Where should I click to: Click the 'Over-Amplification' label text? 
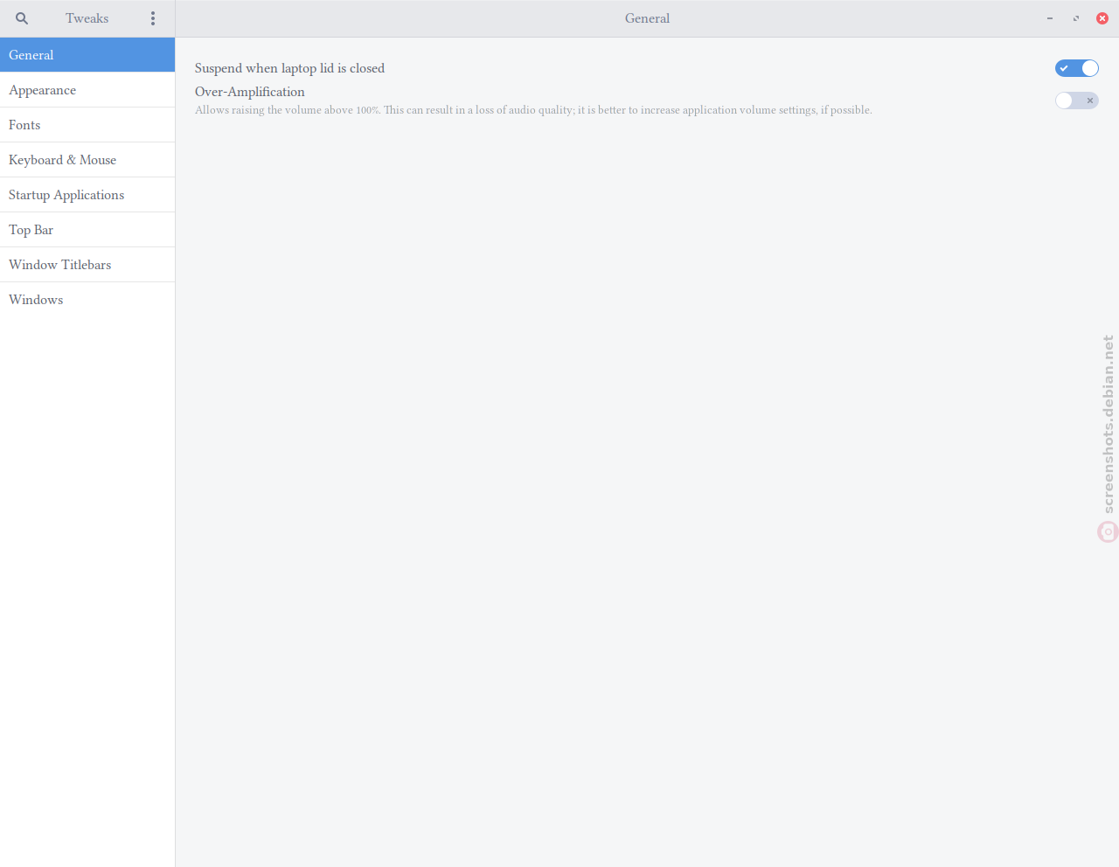pos(250,92)
